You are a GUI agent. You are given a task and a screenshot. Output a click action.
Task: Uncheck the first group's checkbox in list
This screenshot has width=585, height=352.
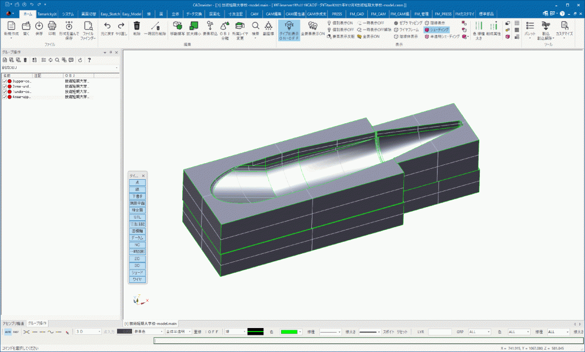tap(5, 82)
